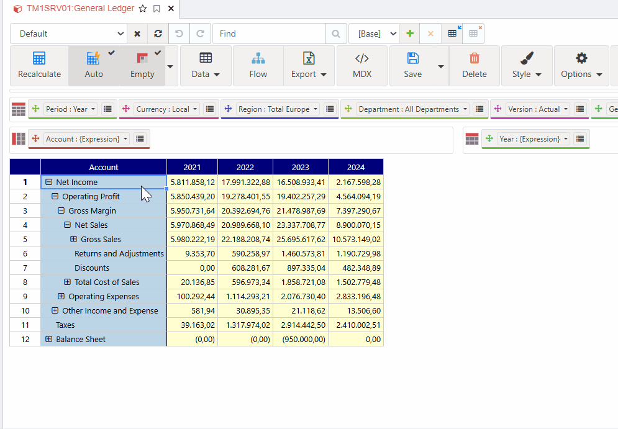This screenshot has height=429, width=618.
Task: Click the Save button
Action: click(412, 65)
